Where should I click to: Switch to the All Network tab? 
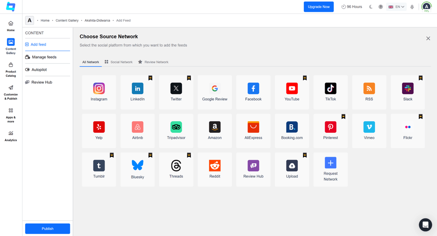pyautogui.click(x=90, y=62)
